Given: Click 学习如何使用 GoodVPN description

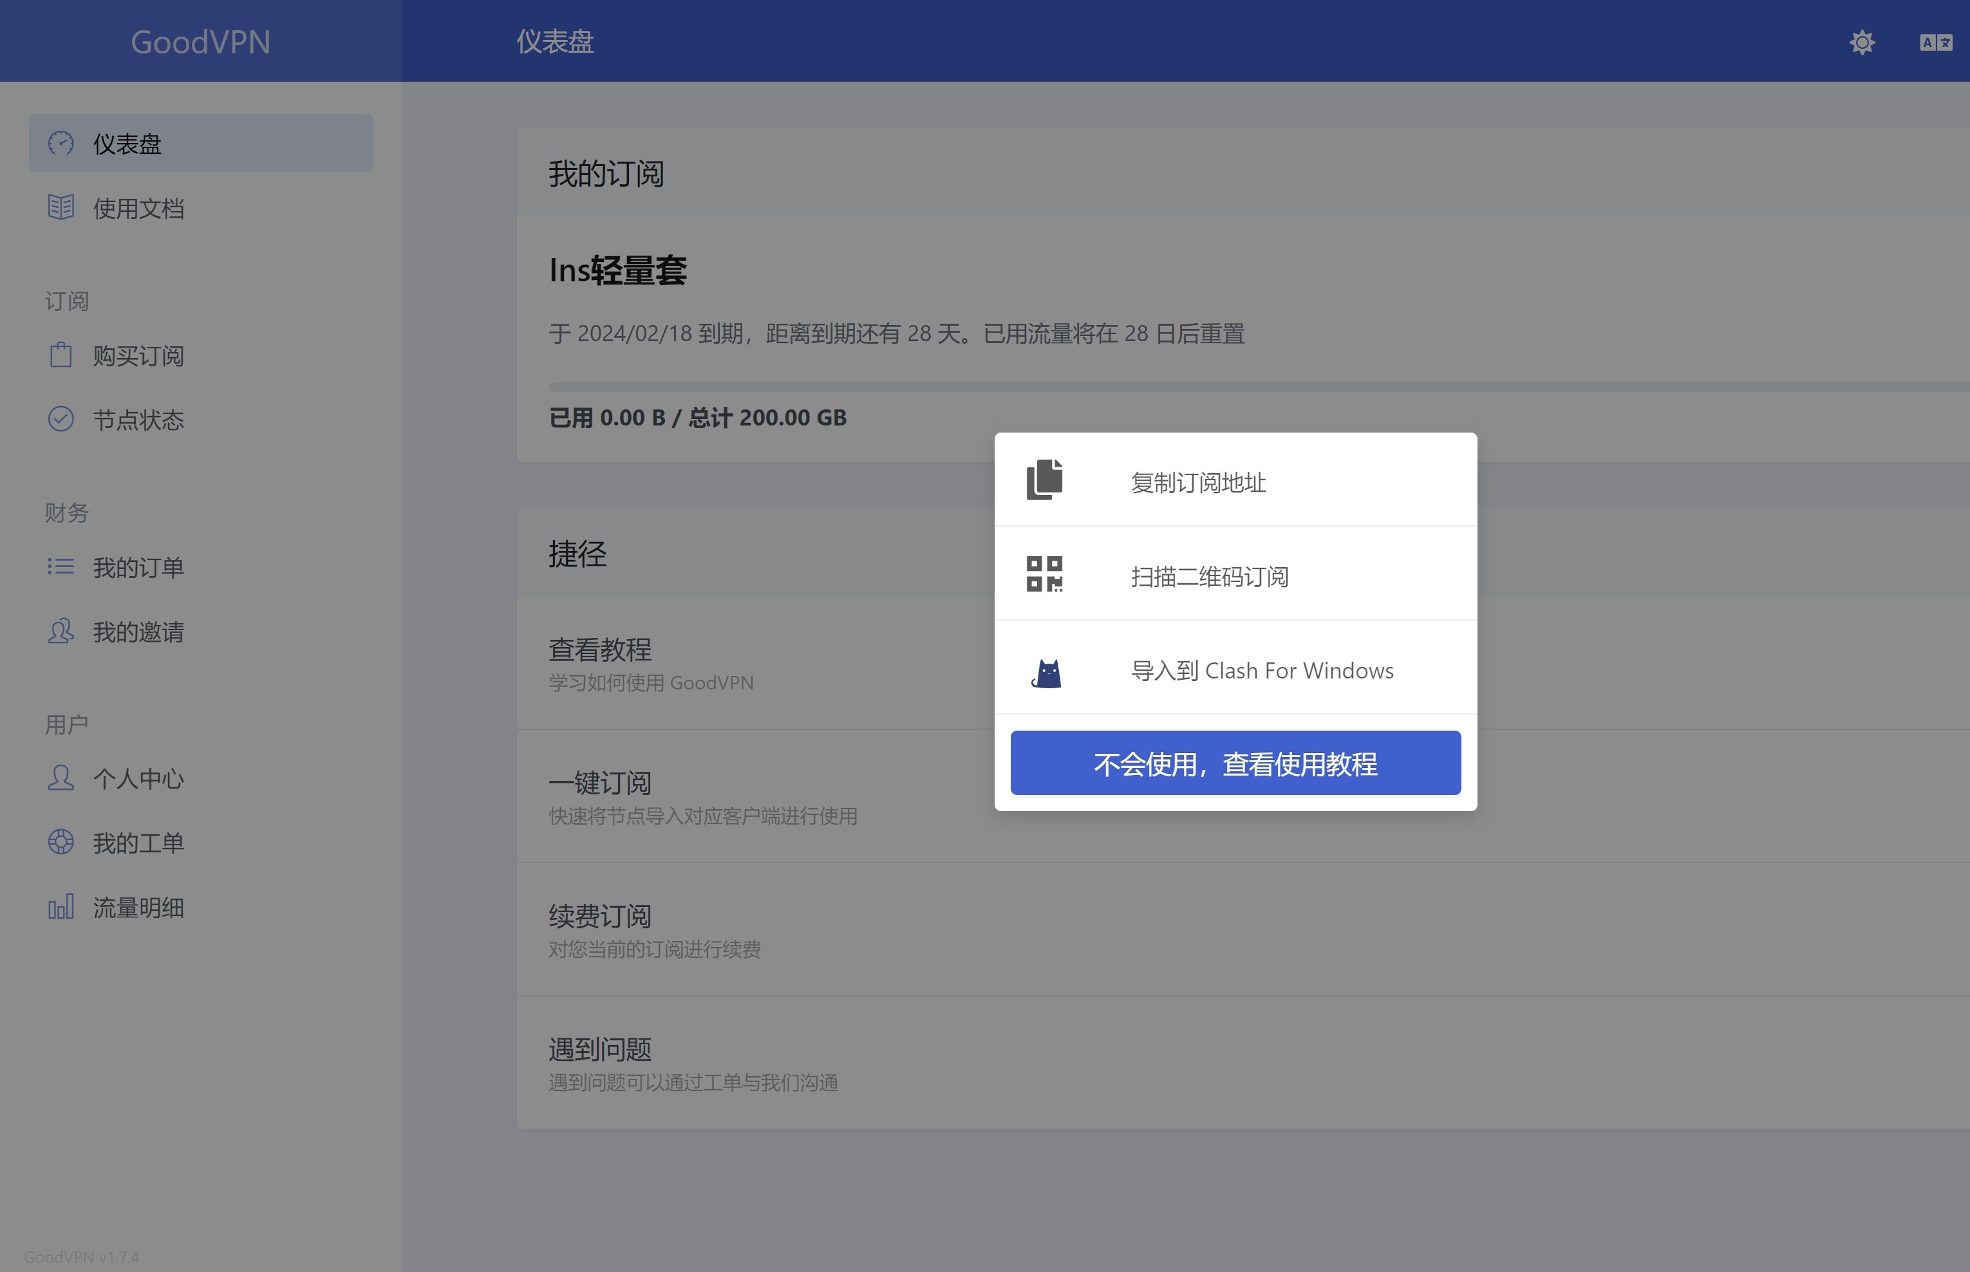Looking at the screenshot, I should 651,682.
